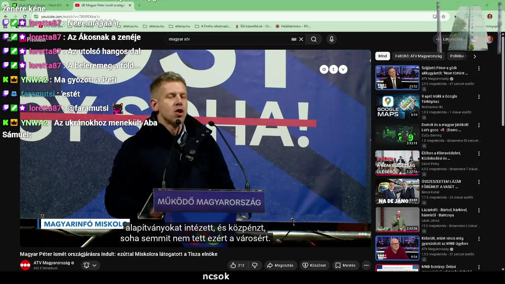Select Feltöltő: ATV Magyarország chip

[419, 56]
